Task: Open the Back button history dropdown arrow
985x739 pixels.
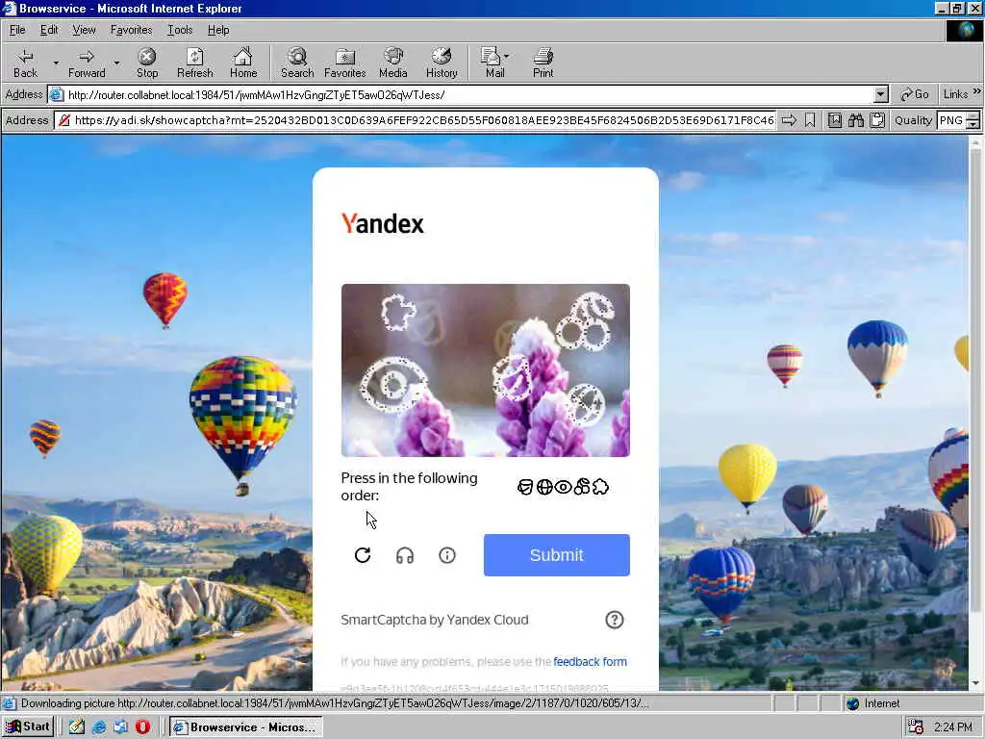Action: tap(56, 63)
